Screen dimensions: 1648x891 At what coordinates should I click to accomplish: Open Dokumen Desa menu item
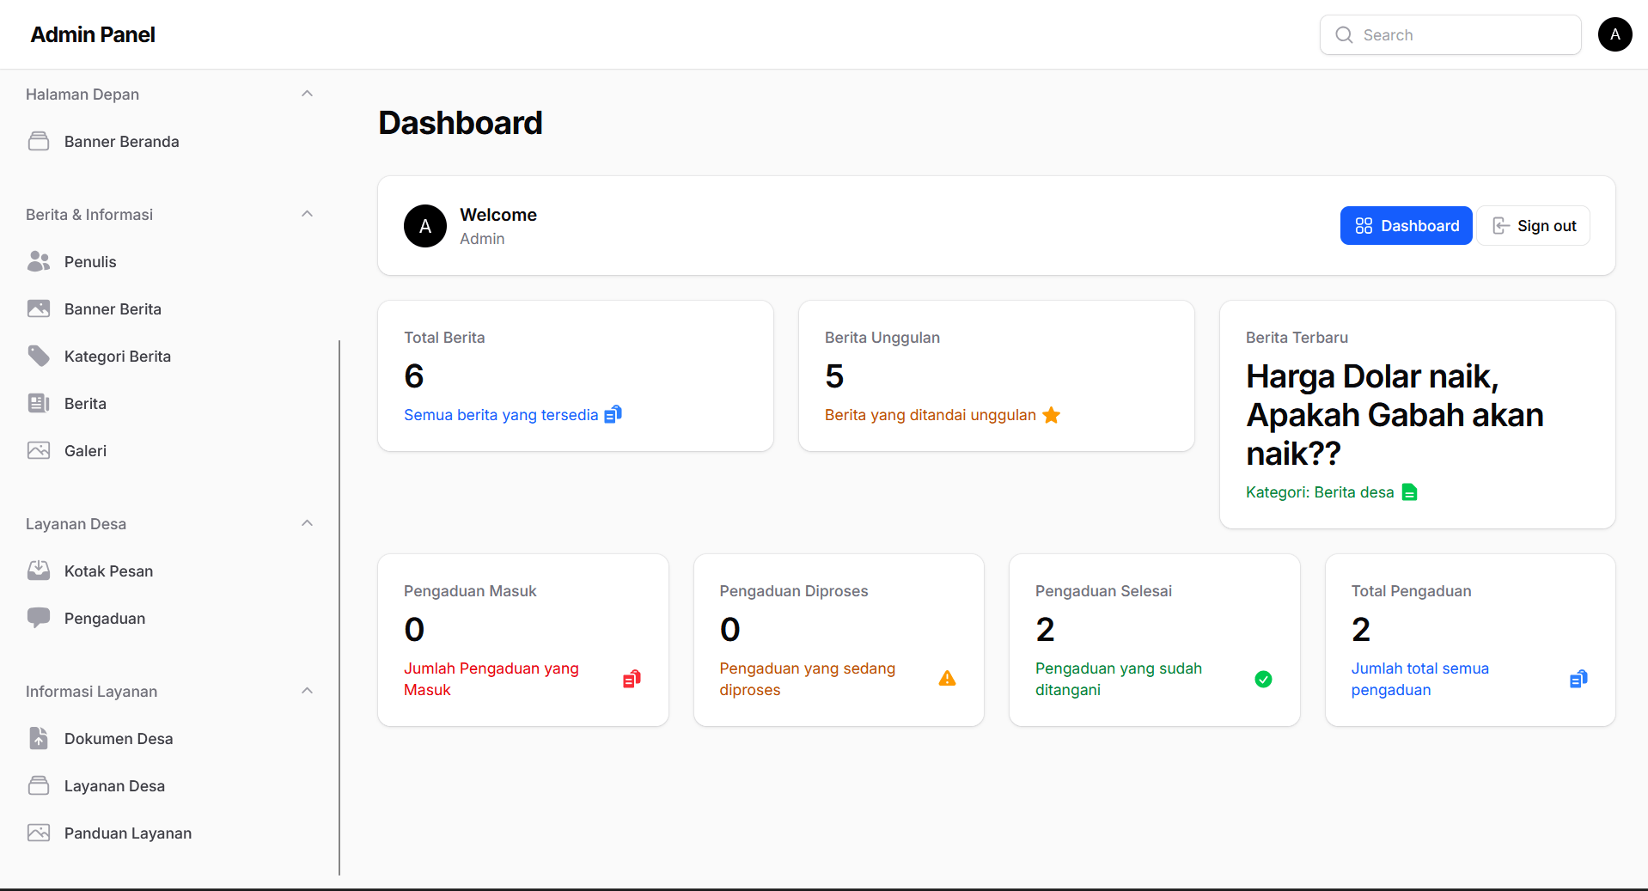coord(169,739)
